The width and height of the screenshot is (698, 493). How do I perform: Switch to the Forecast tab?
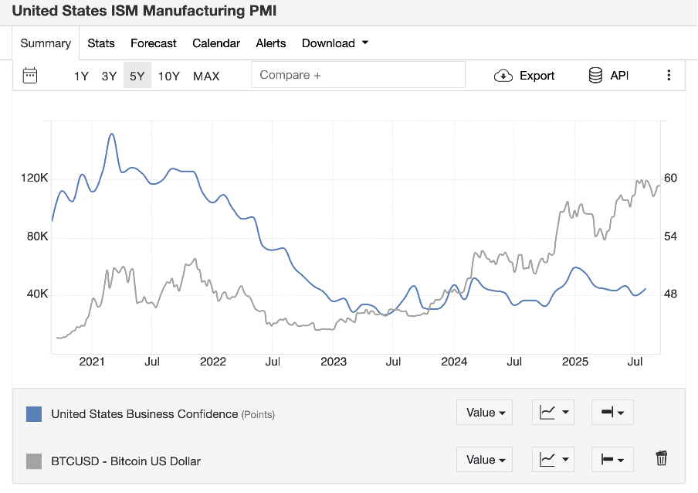(154, 43)
